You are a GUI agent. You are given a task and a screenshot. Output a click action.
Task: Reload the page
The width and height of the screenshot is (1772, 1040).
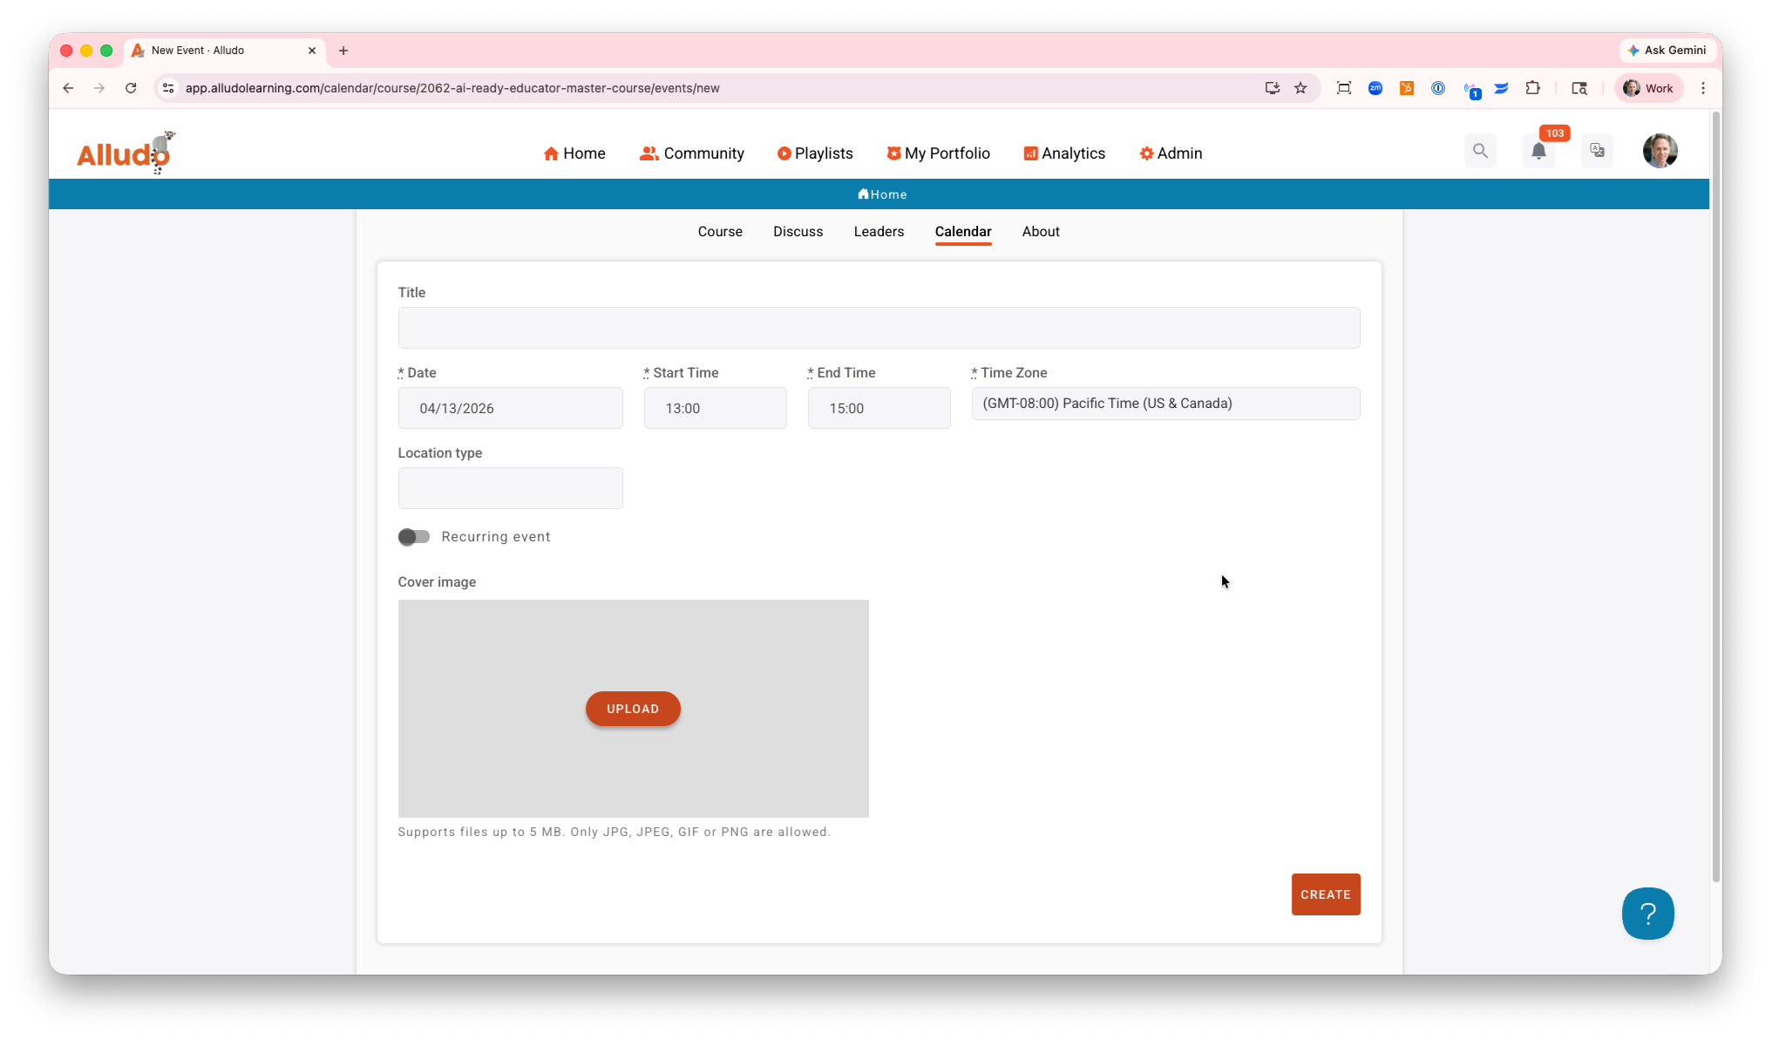coord(131,88)
